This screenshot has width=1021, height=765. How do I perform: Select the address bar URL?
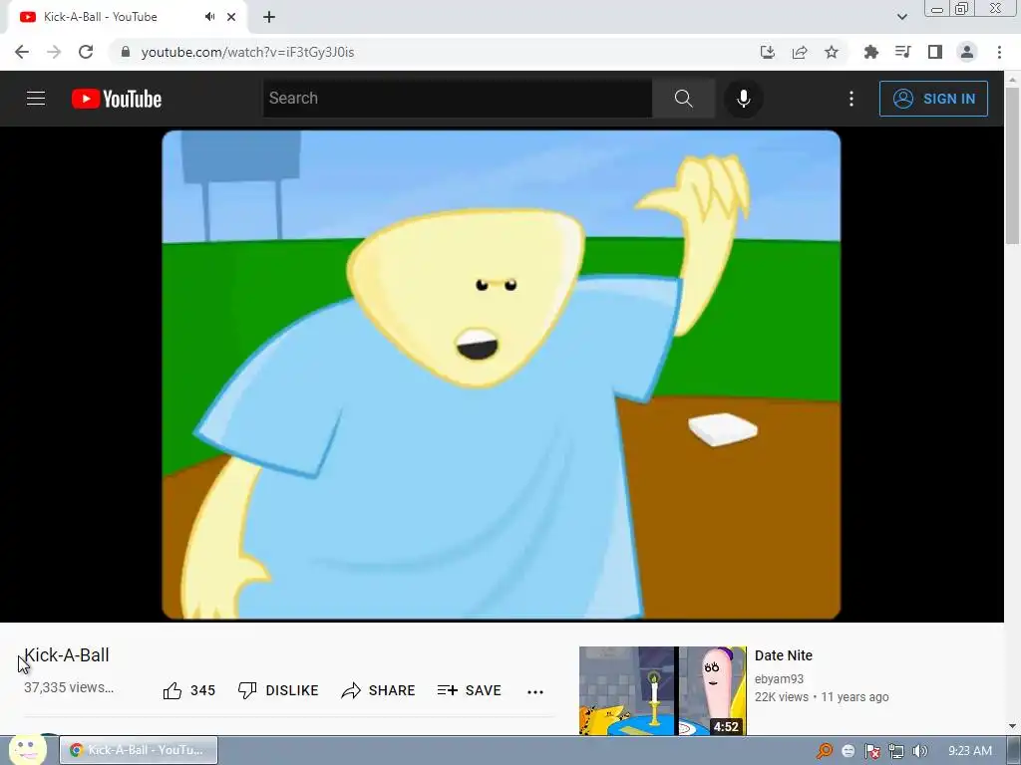(x=247, y=52)
